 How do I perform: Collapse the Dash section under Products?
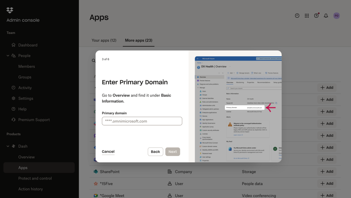[x=8, y=146]
